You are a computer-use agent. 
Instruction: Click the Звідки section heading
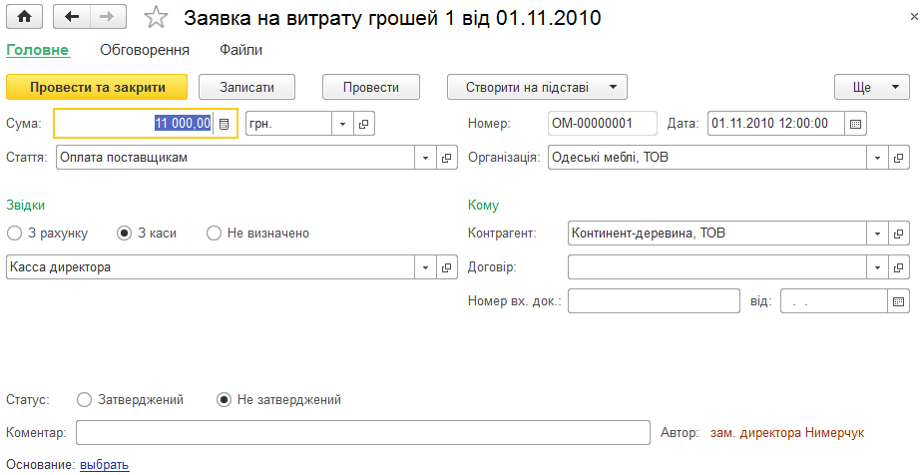point(26,206)
